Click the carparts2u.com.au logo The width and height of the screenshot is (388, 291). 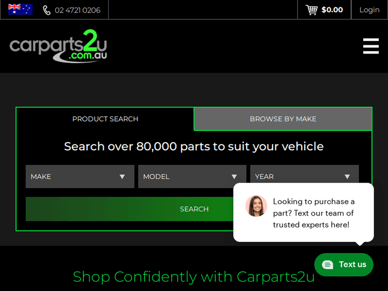(58, 46)
